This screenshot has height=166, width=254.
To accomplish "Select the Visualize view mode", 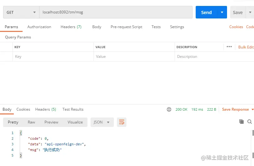I will coord(75,122).
